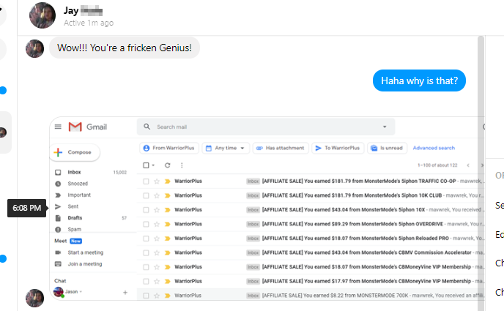
Task: Star the Siphon OVERDRIVE email
Action: click(157, 224)
